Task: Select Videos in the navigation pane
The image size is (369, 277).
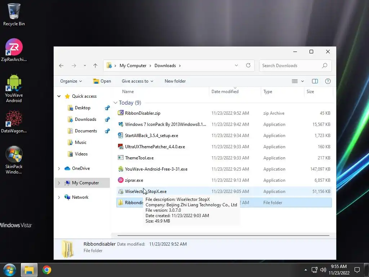Action: point(81,154)
